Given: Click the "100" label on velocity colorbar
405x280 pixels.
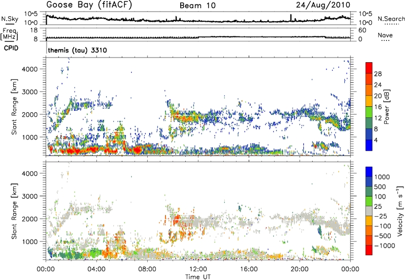Looking at the screenshot, I should click(380, 197).
